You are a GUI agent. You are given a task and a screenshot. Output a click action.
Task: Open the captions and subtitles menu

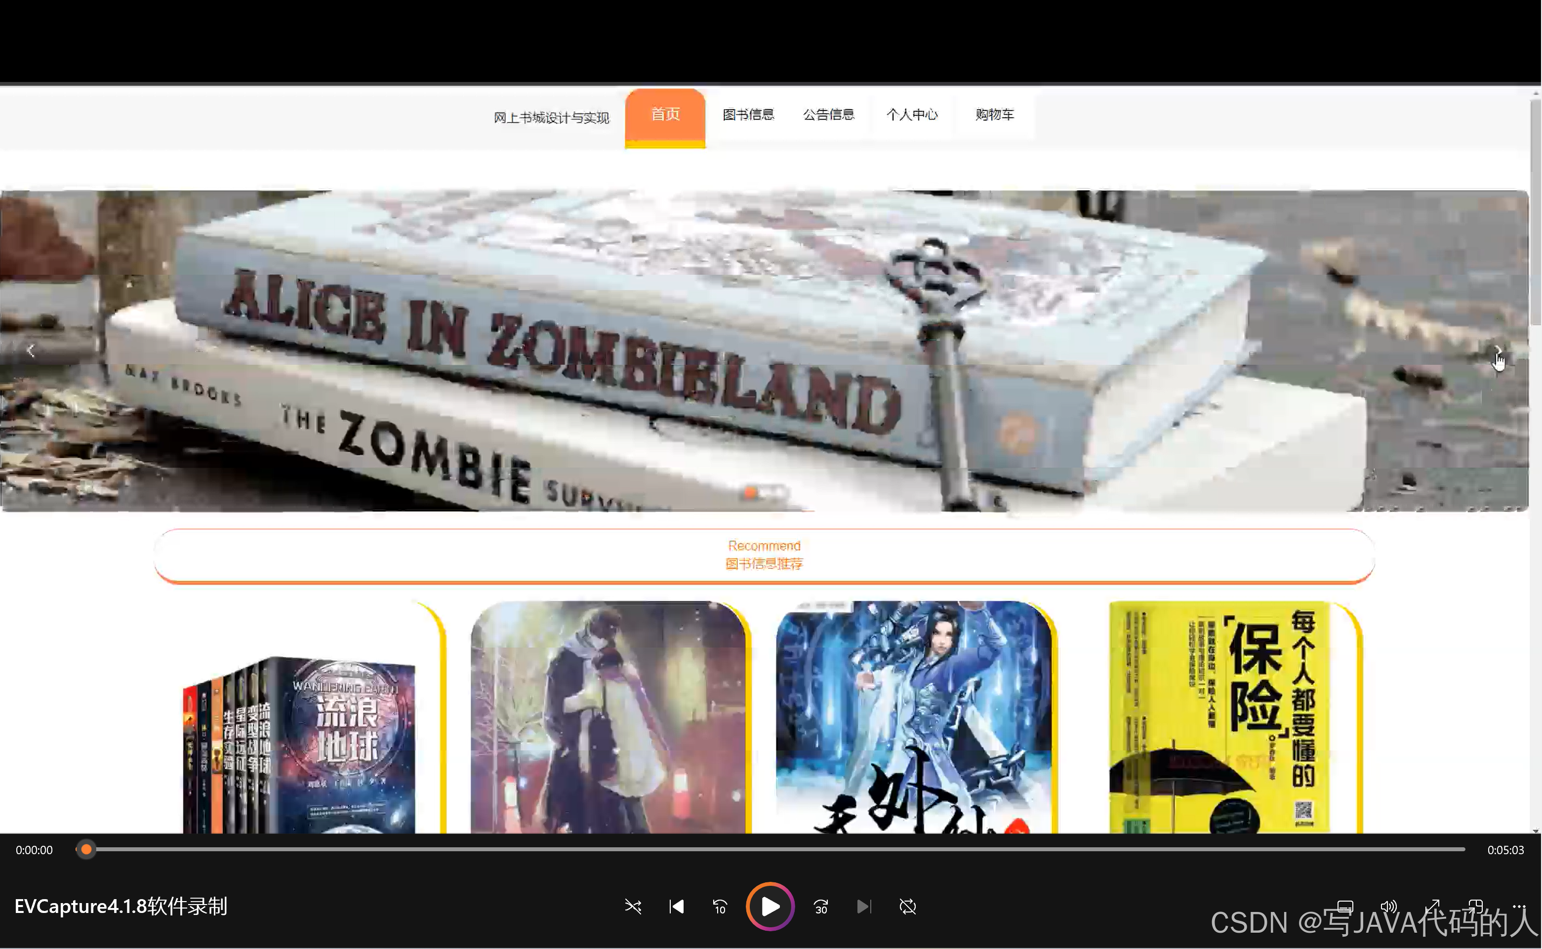[x=1345, y=907]
